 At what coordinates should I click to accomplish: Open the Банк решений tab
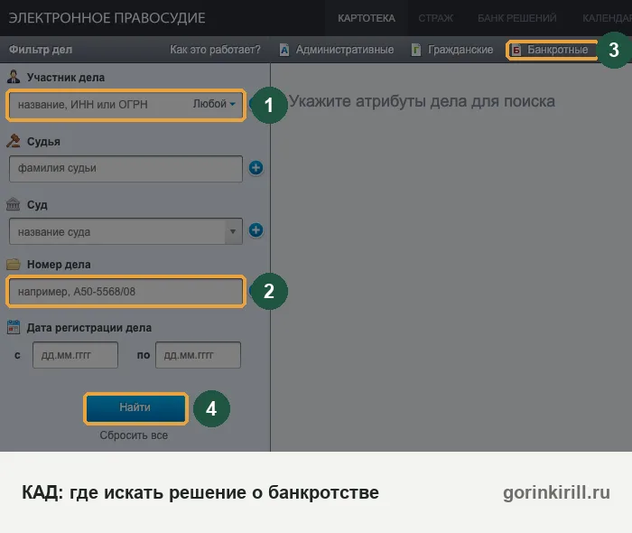pyautogui.click(x=516, y=18)
